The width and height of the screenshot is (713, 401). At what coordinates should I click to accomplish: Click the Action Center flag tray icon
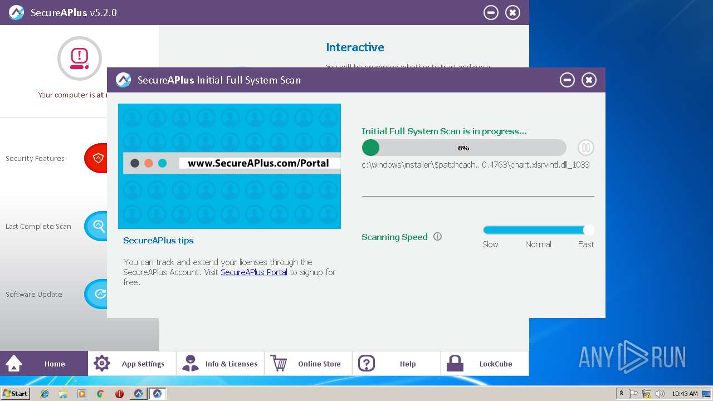[x=633, y=394]
